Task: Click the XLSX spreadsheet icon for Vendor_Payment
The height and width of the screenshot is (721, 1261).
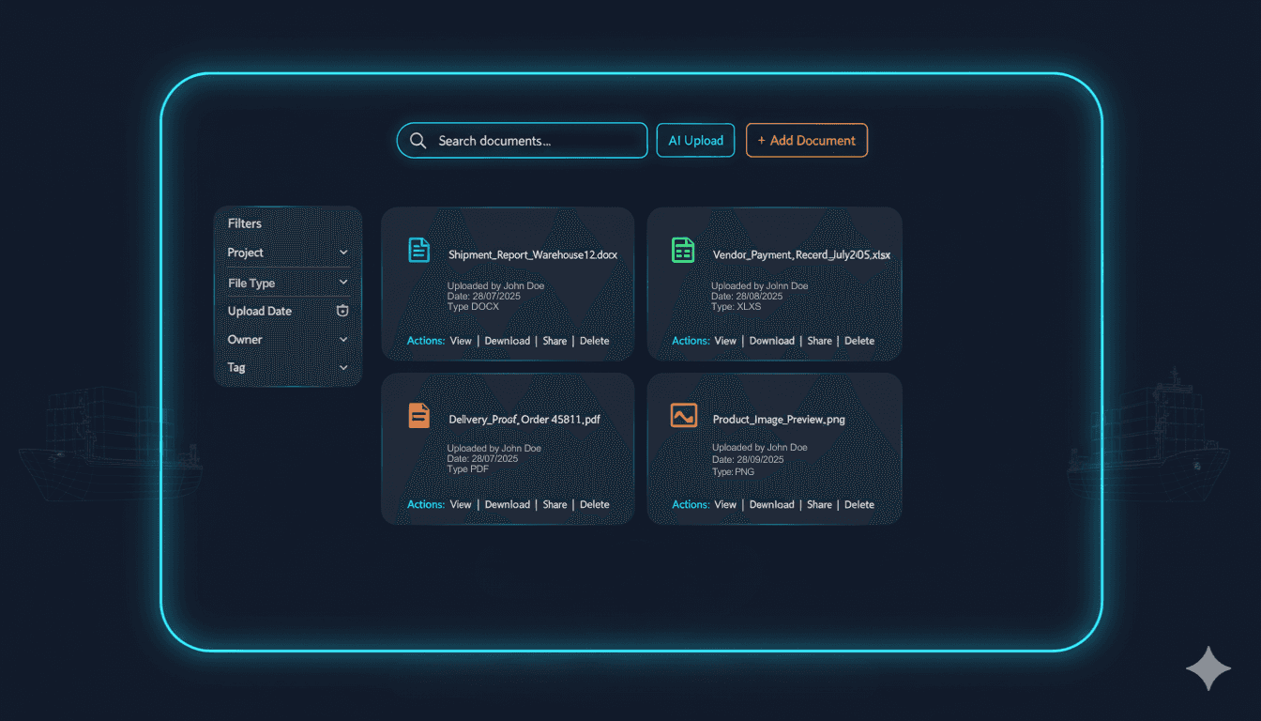Action: 683,250
